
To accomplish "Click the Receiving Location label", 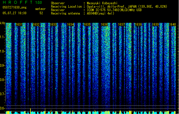I will 66,7.
